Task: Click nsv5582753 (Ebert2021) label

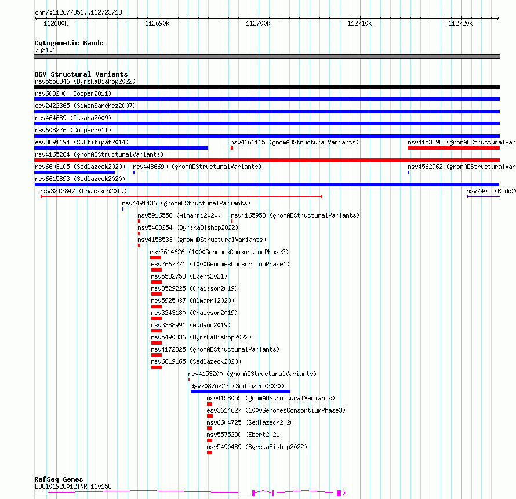Action: pos(189,276)
